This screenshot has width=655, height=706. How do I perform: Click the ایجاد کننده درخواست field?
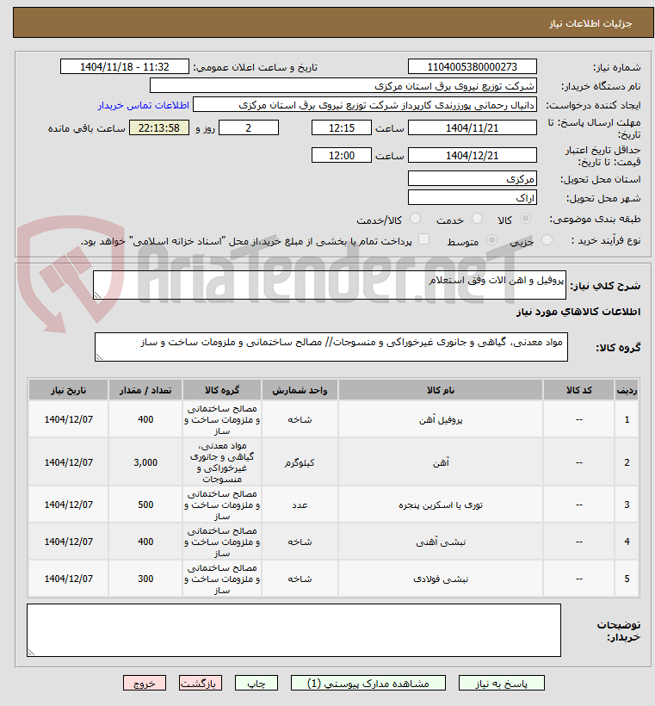365,104
